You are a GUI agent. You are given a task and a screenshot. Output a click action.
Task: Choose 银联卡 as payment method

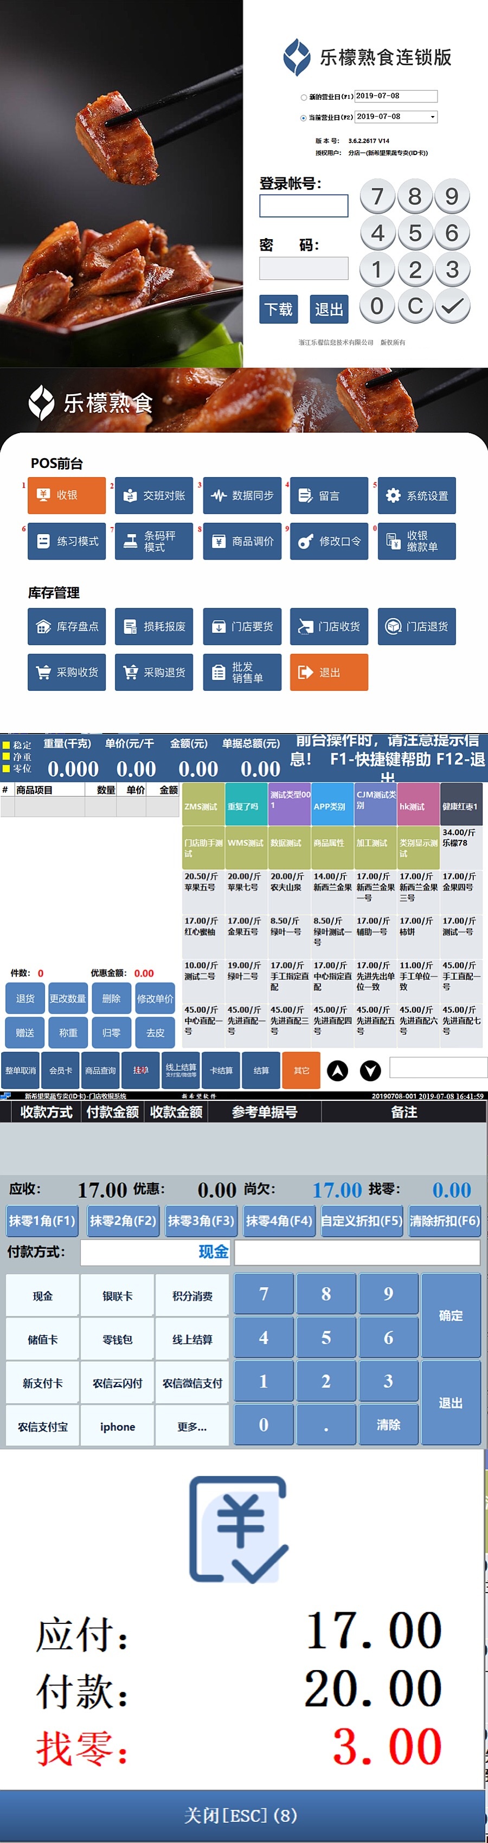tap(117, 1296)
